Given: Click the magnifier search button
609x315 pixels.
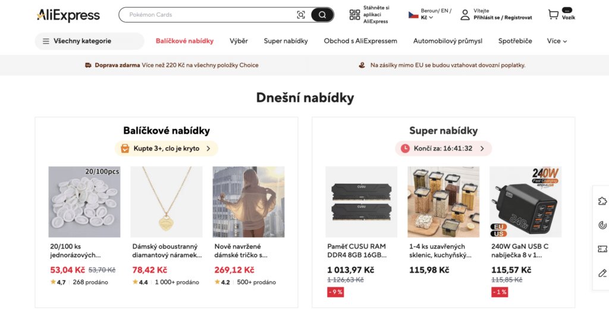Looking at the screenshot, I should (322, 15).
